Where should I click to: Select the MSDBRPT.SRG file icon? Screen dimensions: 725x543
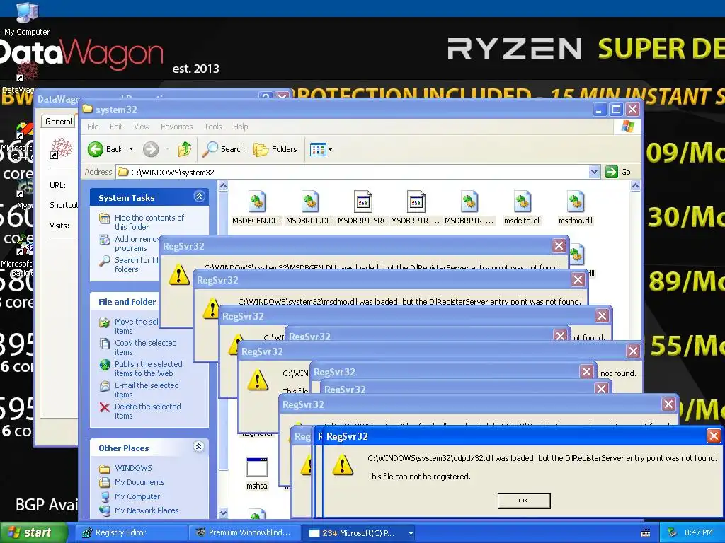[362, 207]
